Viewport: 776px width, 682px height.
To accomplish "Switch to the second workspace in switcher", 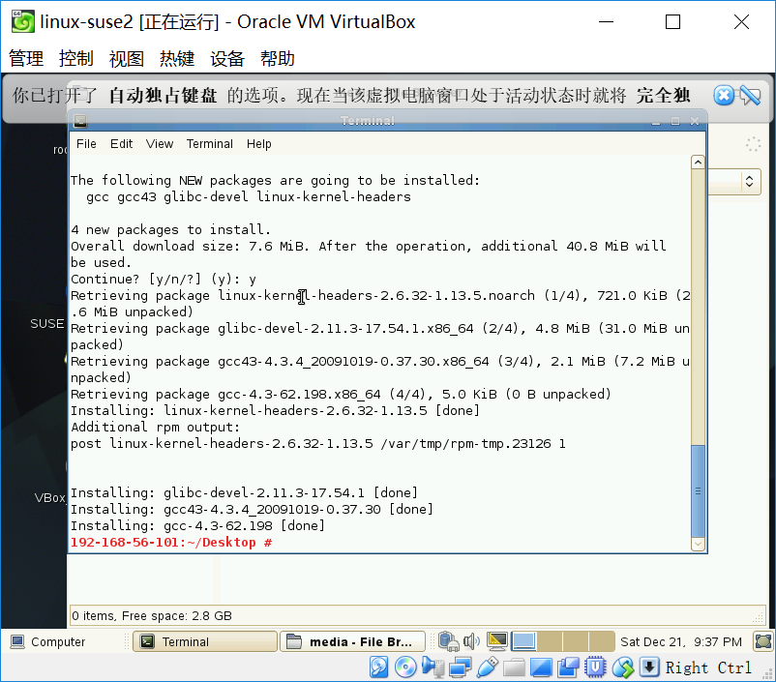I will coord(550,642).
